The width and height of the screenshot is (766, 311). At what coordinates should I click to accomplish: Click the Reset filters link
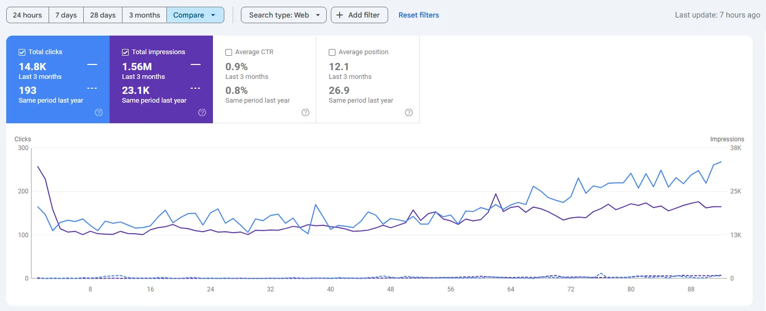419,15
